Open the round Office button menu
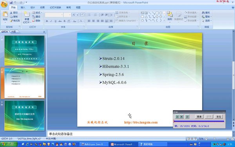The width and height of the screenshot is (235, 147). pos(4,4)
